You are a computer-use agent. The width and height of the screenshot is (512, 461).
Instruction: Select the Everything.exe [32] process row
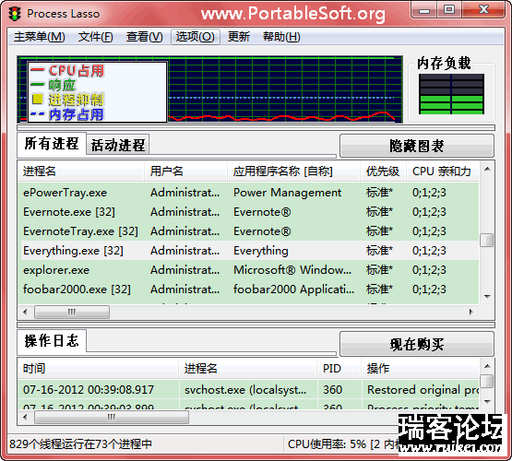tap(248, 251)
